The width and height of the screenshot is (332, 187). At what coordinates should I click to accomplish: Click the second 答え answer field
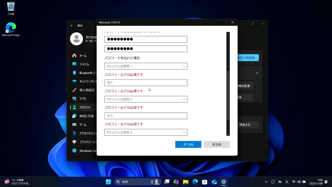[146, 116]
